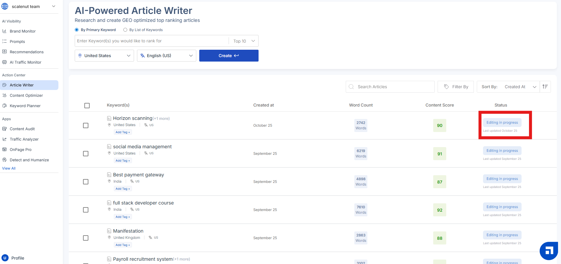Click the Horizon scanning document icon

click(109, 118)
